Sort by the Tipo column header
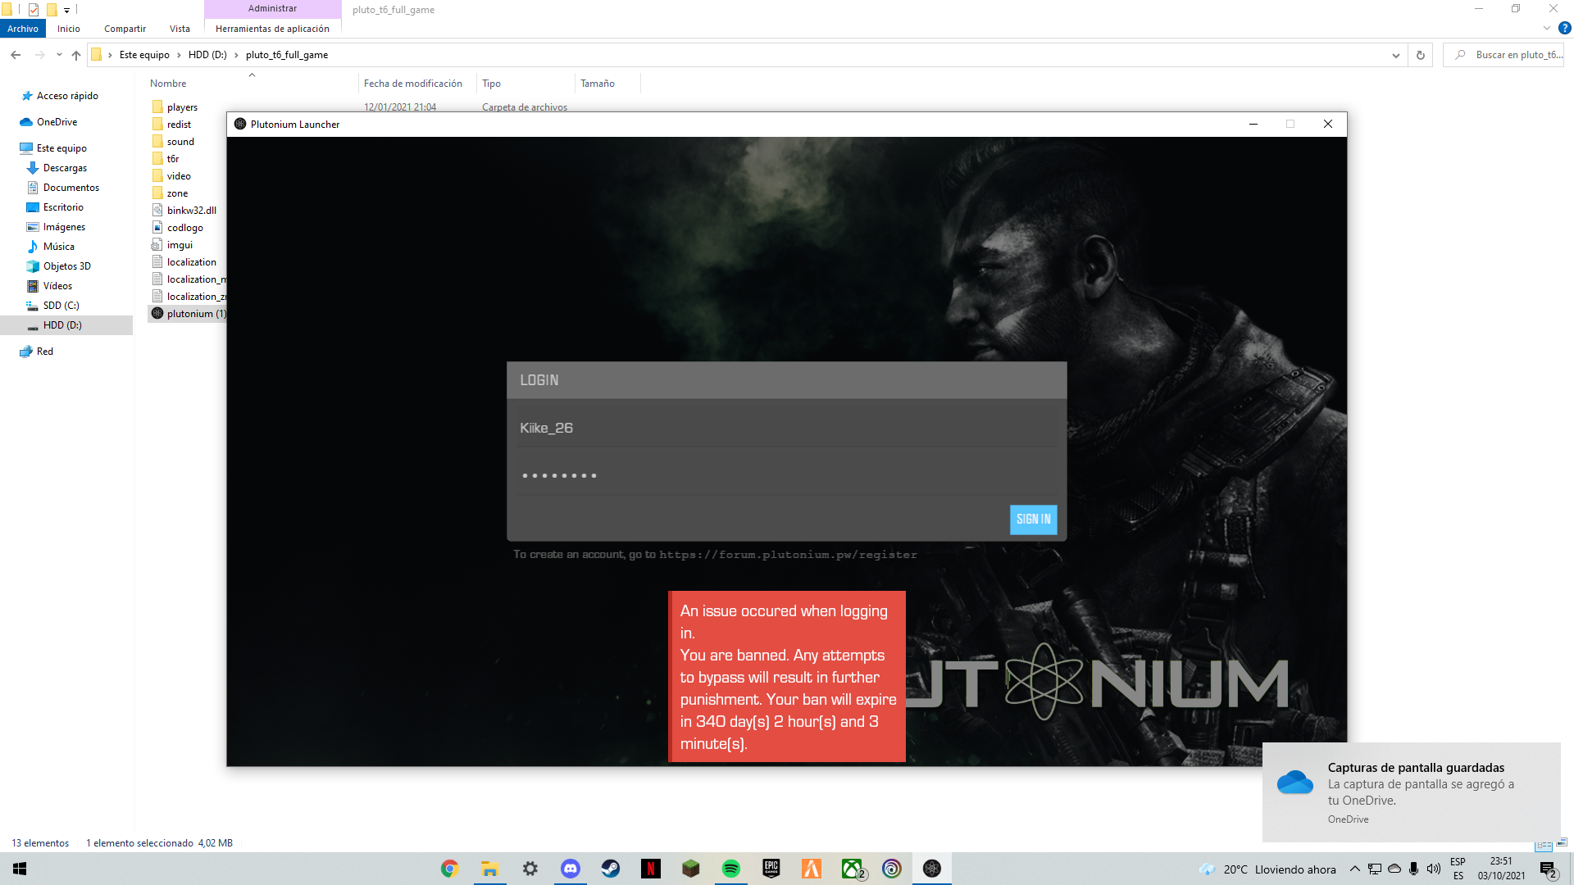 [492, 84]
